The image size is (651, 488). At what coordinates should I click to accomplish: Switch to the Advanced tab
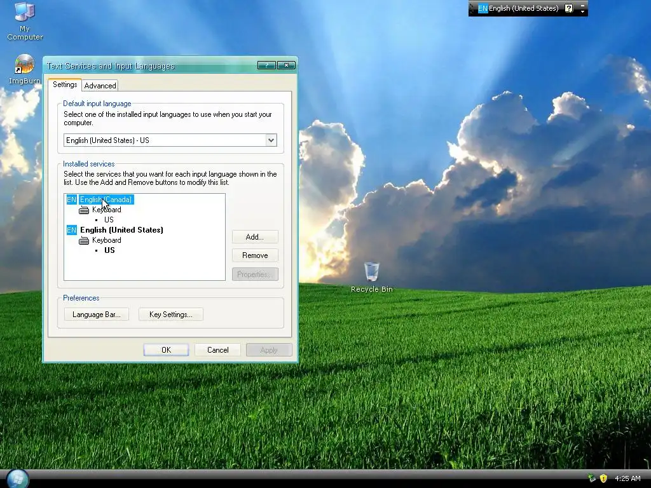pos(100,86)
